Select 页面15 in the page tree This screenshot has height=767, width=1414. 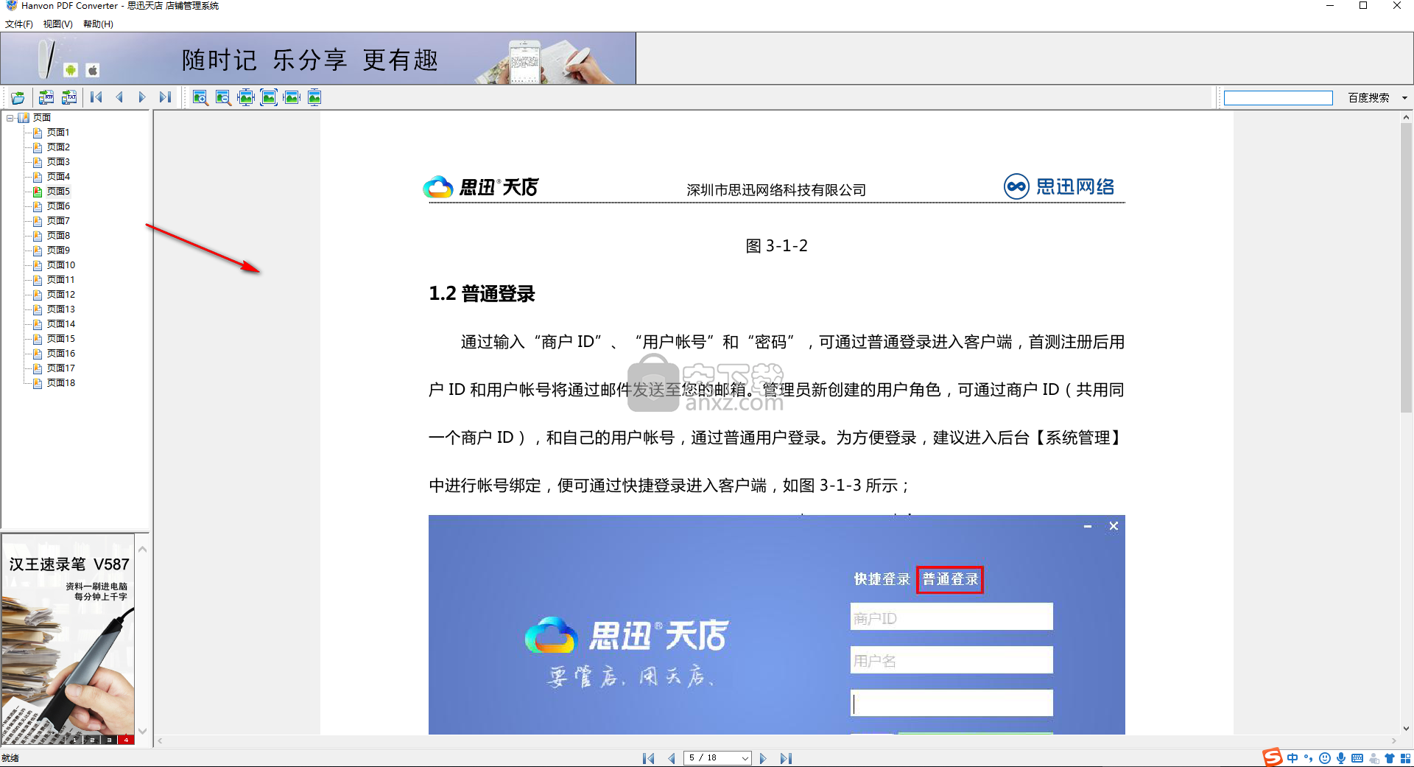[x=60, y=339]
